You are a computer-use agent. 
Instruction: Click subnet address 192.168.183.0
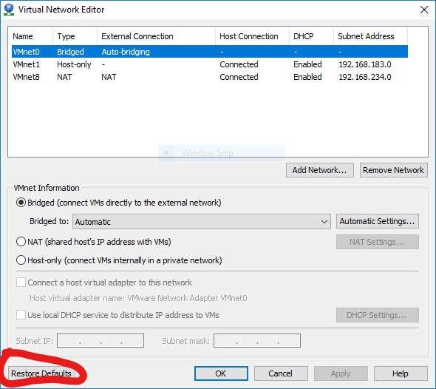(365, 64)
